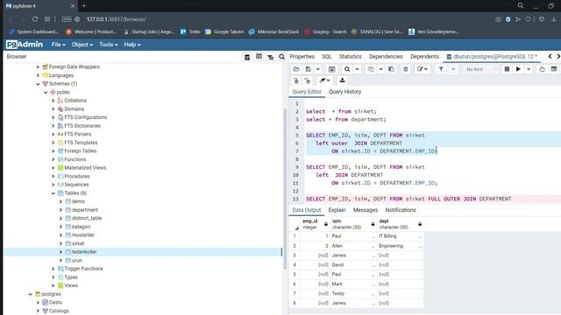
Task: Click the Filtered Rows icon in Browser panel
Action: (270, 57)
